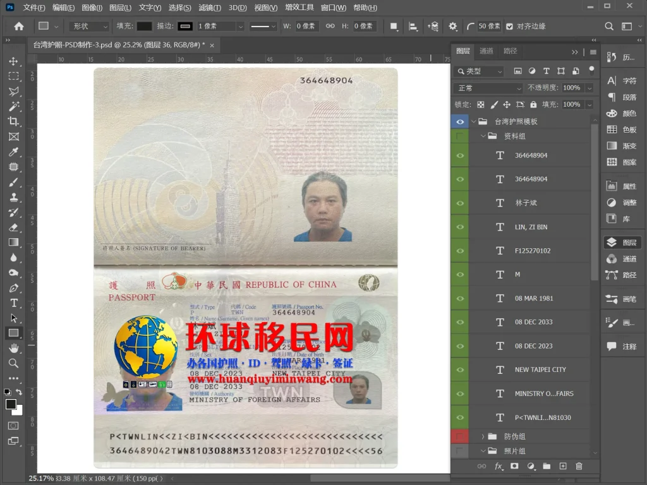Delete layer using the trash icon

tap(579, 467)
